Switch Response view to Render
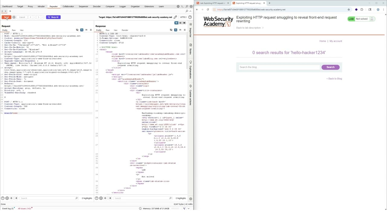The image size is (387, 218). click(125, 30)
